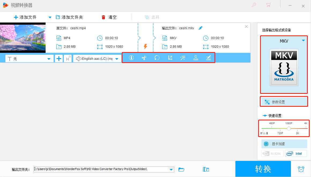Click the 默认值 default mark on slider

point(264,133)
